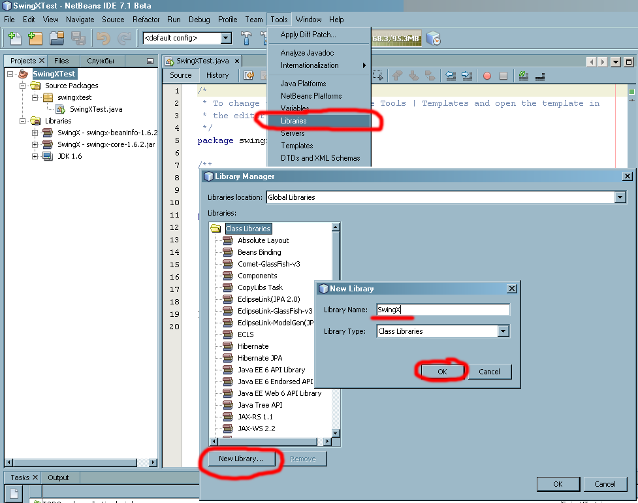
Task: Maximize the editor window icon
Action: tap(629, 62)
